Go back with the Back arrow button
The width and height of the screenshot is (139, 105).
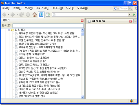click(4, 15)
